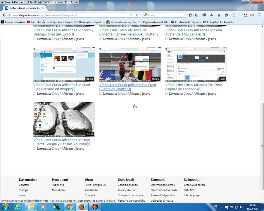Click the Lenovo desktop thumbnail 13:32
The height and width of the screenshot is (211, 264).
(64, 119)
